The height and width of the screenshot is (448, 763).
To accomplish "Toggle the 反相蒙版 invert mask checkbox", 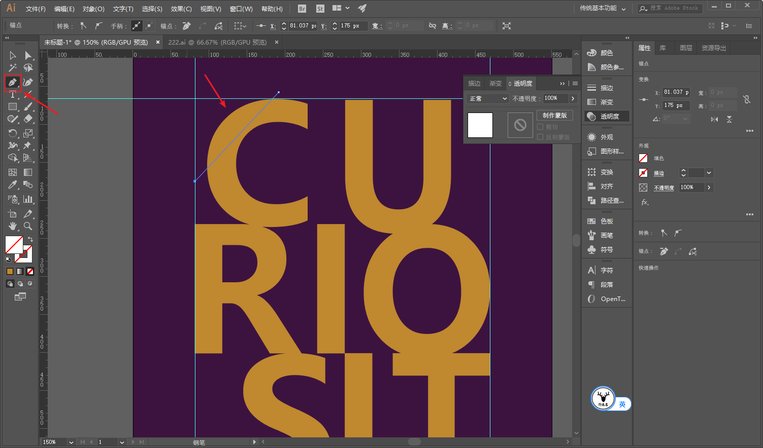I will [540, 137].
